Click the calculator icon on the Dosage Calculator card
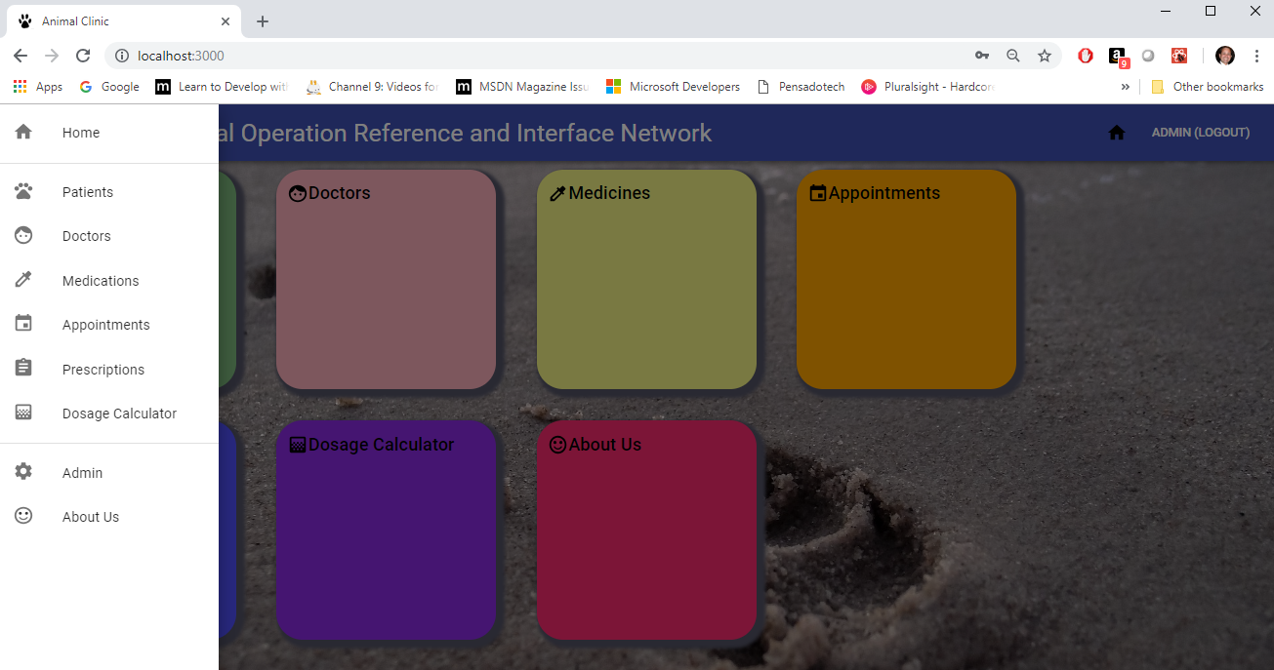The height and width of the screenshot is (670, 1274). 298,445
